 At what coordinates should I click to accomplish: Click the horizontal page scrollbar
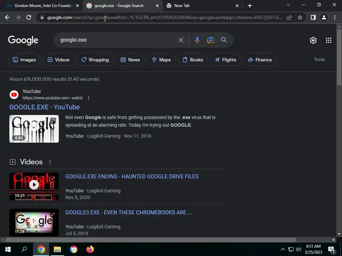tap(151, 240)
